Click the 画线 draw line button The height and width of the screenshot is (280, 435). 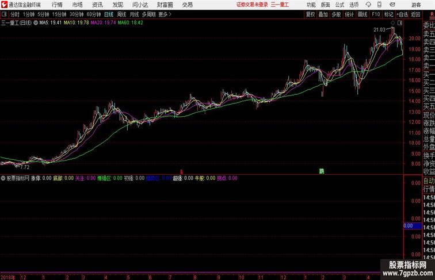[362, 14]
